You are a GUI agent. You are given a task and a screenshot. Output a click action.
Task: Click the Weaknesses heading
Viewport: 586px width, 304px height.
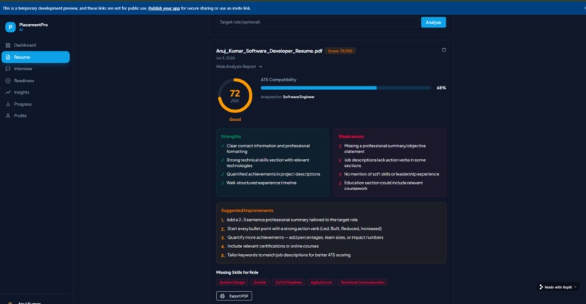point(351,136)
